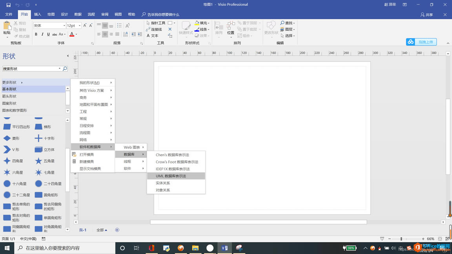The height and width of the screenshot is (254, 452).
Task: Apply bold formatting with the B icon
Action: 36,34
